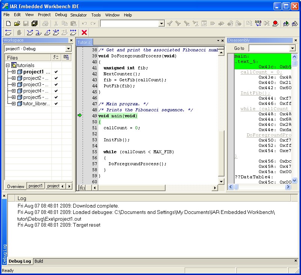Click the Make build icon
Image resolution: width=301 pixels, height=275 pixels.
258,24
